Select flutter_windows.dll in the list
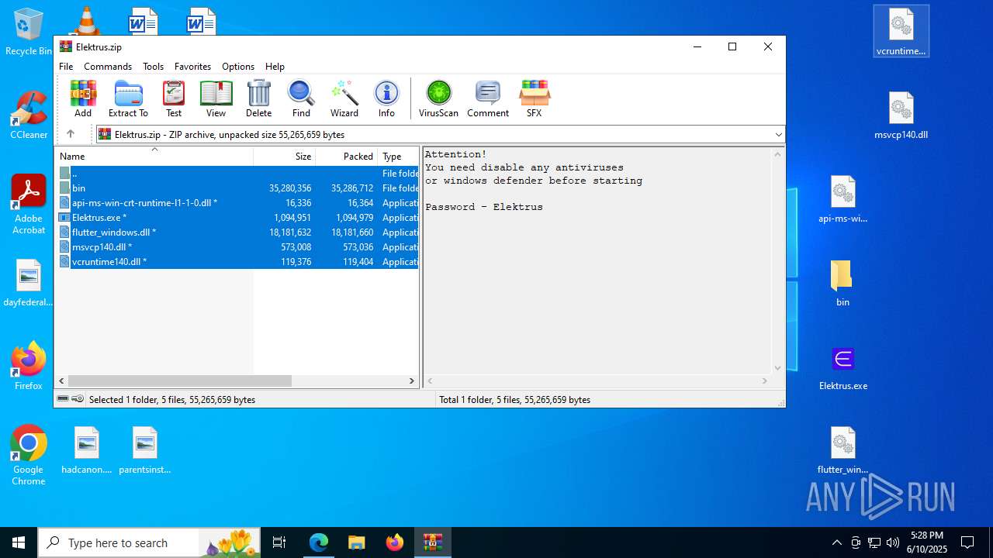This screenshot has width=993, height=558. (238, 232)
